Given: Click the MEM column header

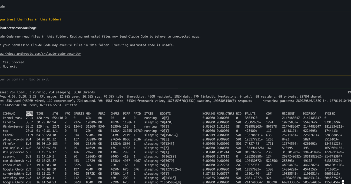Looking at the screenshot, I should pyautogui.click(x=89, y=114).
